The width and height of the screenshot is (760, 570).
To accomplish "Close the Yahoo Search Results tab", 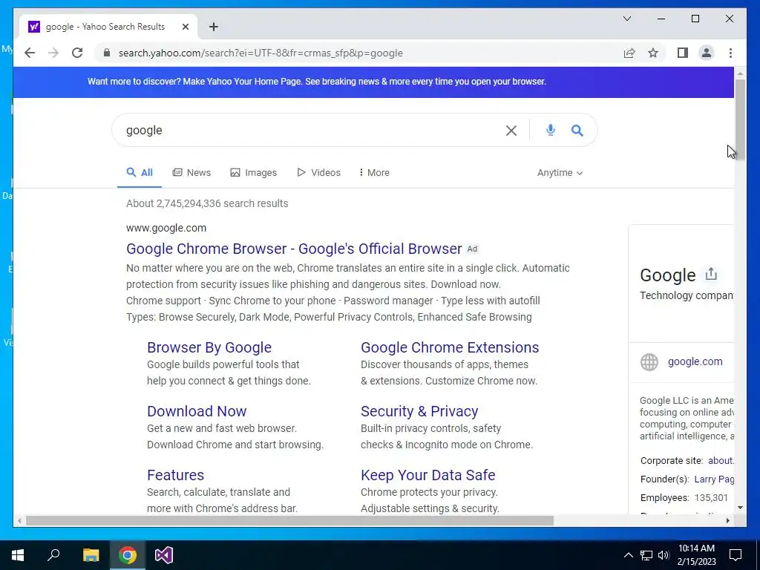I will [x=185, y=27].
